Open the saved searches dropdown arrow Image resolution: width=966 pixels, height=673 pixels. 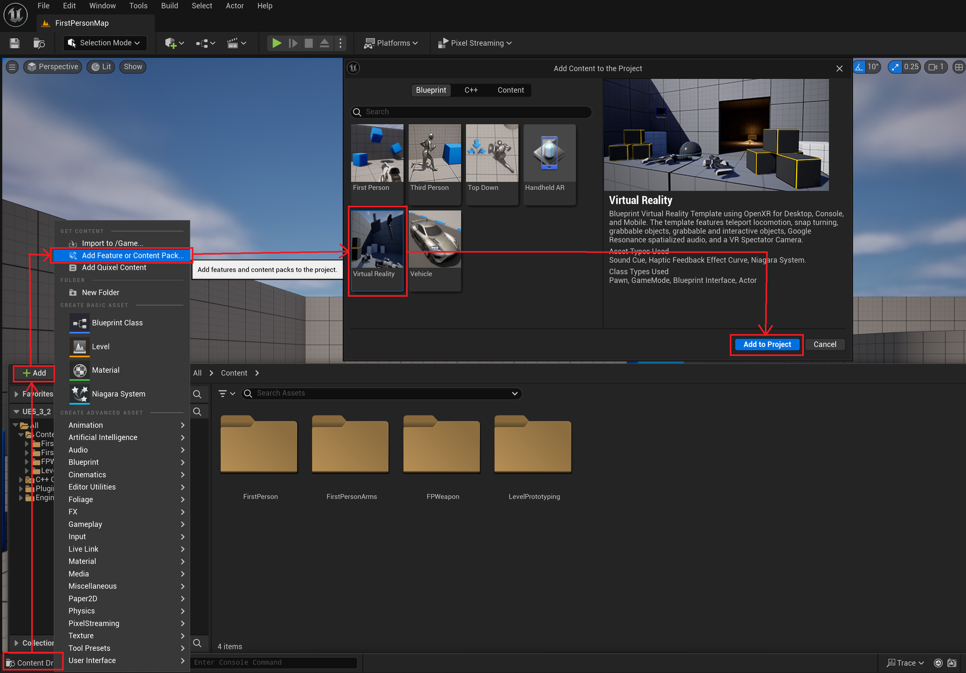pyautogui.click(x=515, y=393)
